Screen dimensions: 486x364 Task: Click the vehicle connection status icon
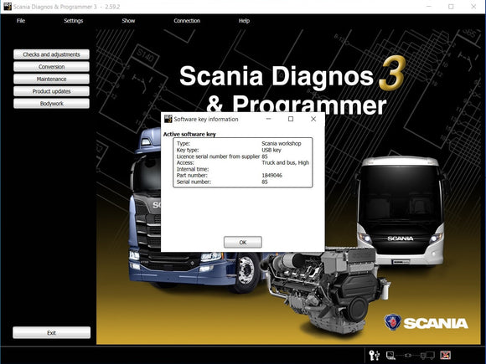tap(427, 356)
